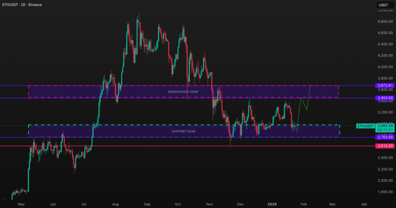This screenshot has height=208, width=396.
Task: Click the 3,800.00 price axis label
Action: (x=385, y=78)
